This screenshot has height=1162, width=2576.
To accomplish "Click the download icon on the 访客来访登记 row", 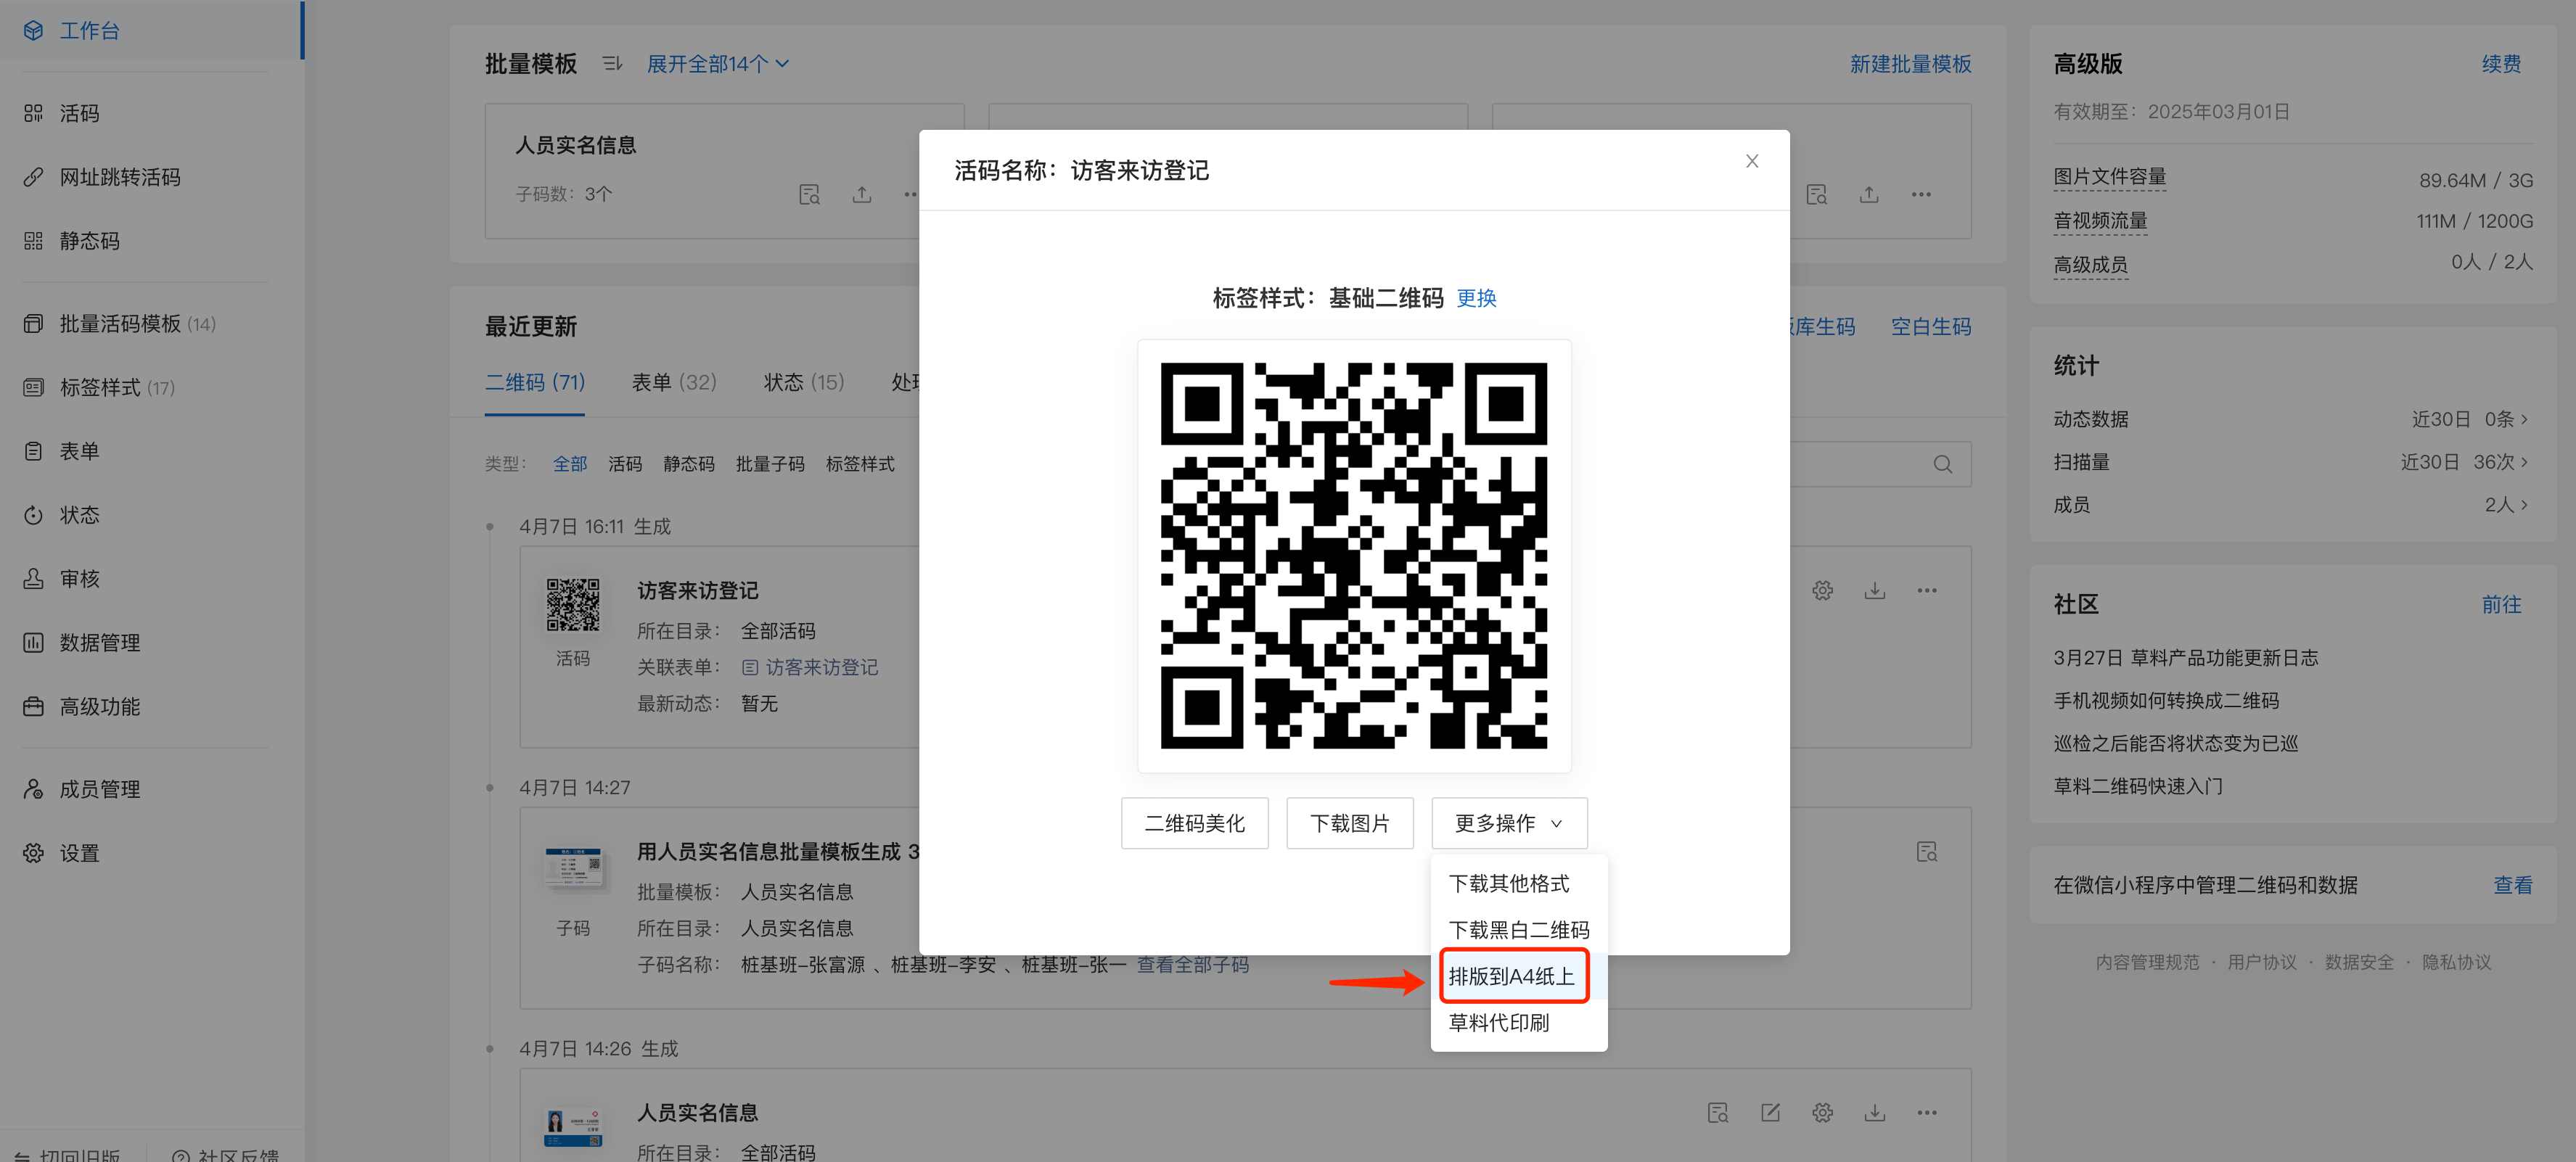I will 1874,591.
